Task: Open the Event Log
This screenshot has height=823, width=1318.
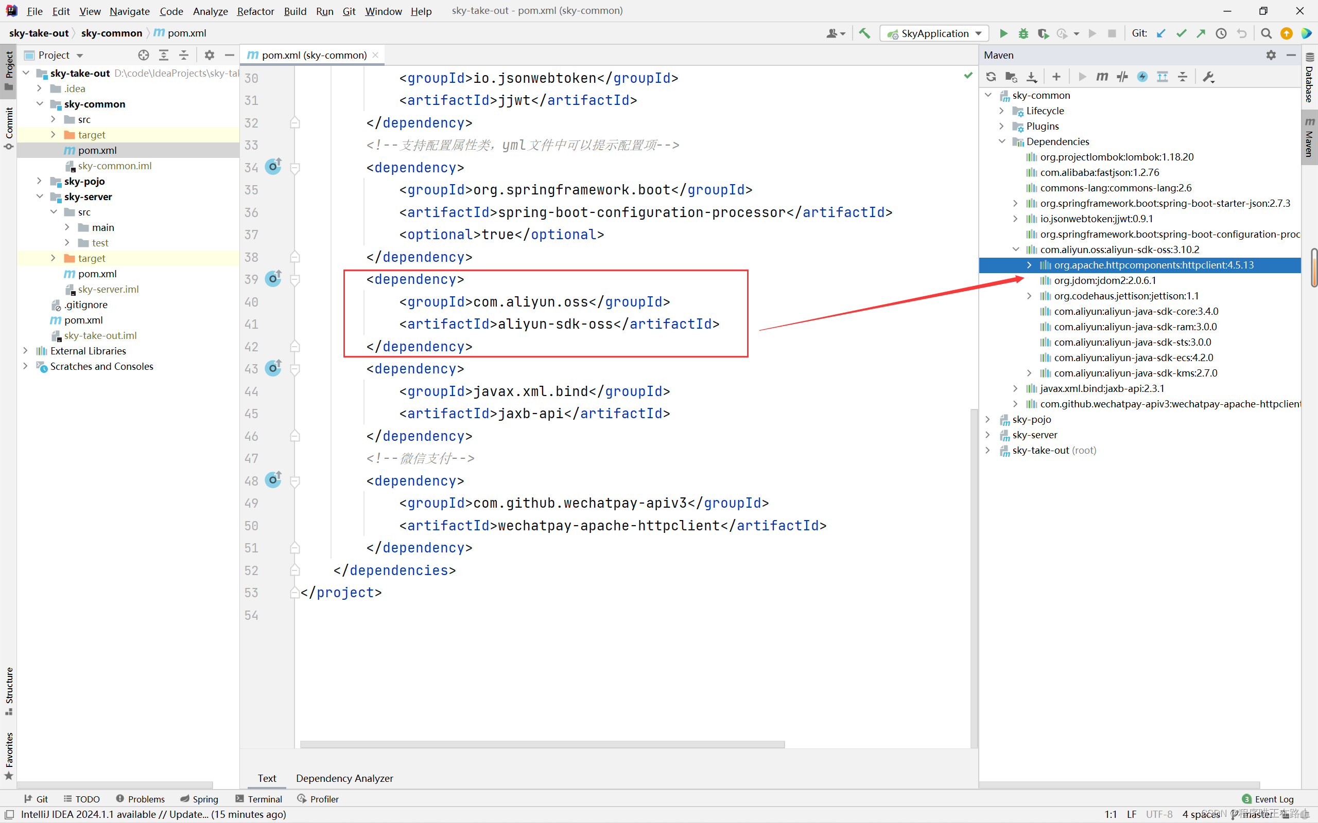Action: click(1268, 799)
